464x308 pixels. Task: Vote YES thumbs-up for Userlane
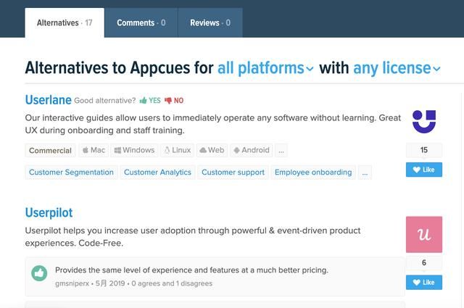point(150,101)
